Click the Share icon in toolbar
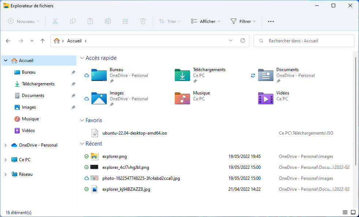This screenshot has height=217, width=359. 125,22
